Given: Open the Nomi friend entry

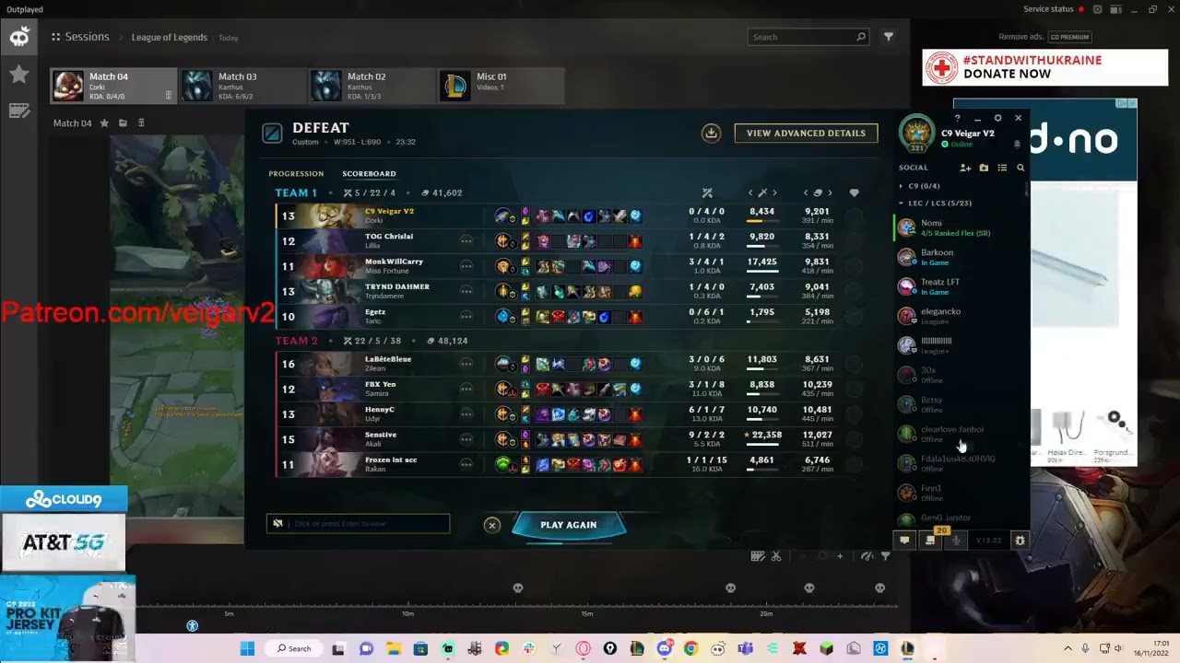Looking at the screenshot, I should coord(959,227).
